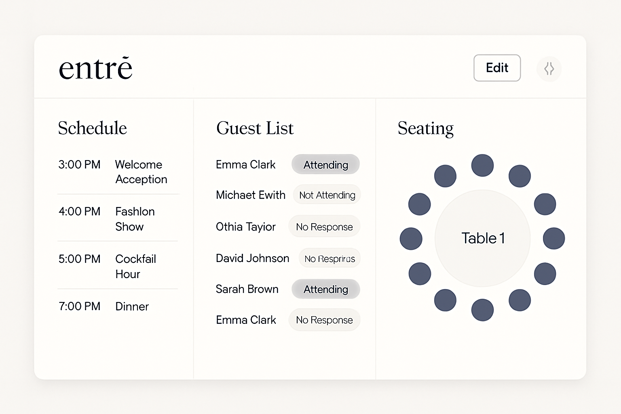Open the Attending badge in the first Emma Clark row

325,165
